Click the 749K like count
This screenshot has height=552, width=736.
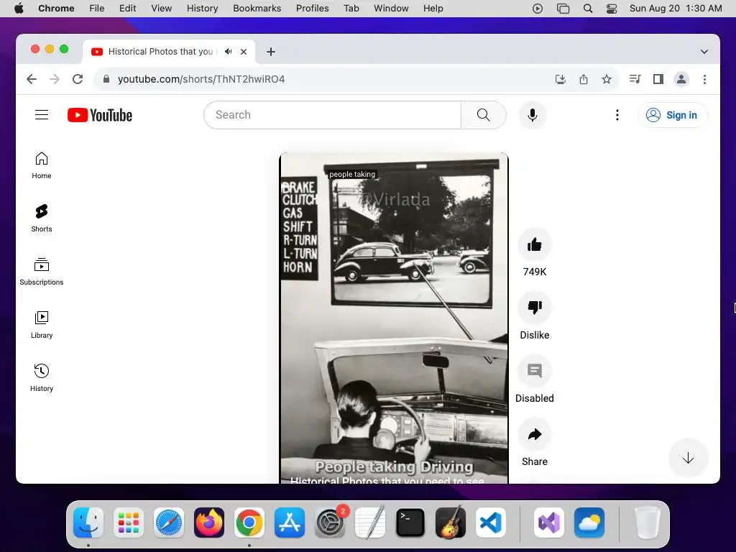tap(534, 272)
